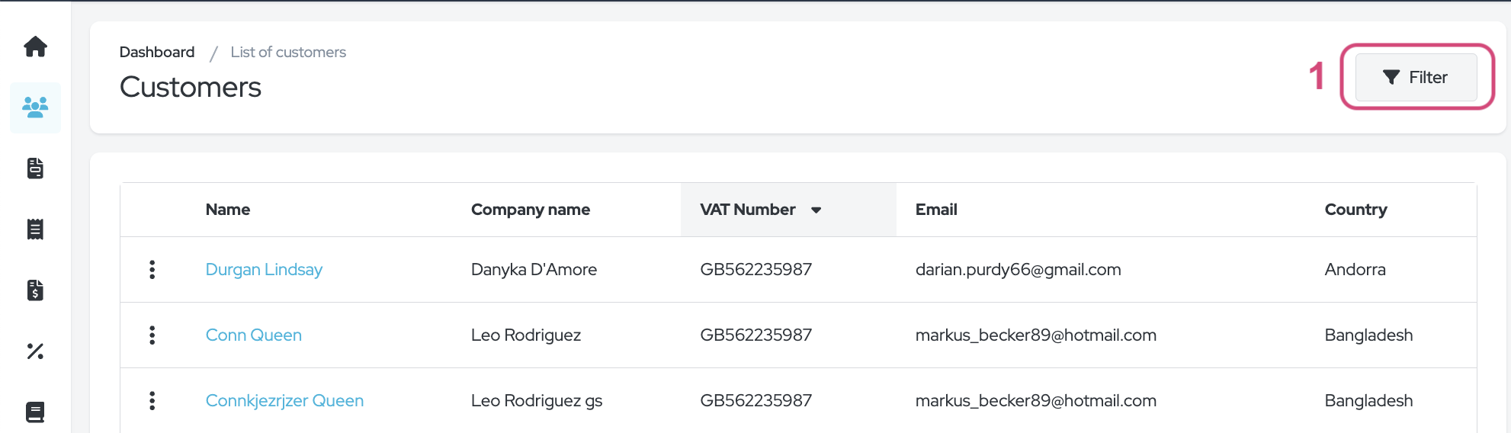Navigate to Dashboard breadcrumb

[x=157, y=52]
